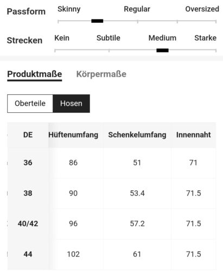The height and width of the screenshot is (271, 223).
Task: Click the Oversized label on Passform scale
Action: coord(202,9)
